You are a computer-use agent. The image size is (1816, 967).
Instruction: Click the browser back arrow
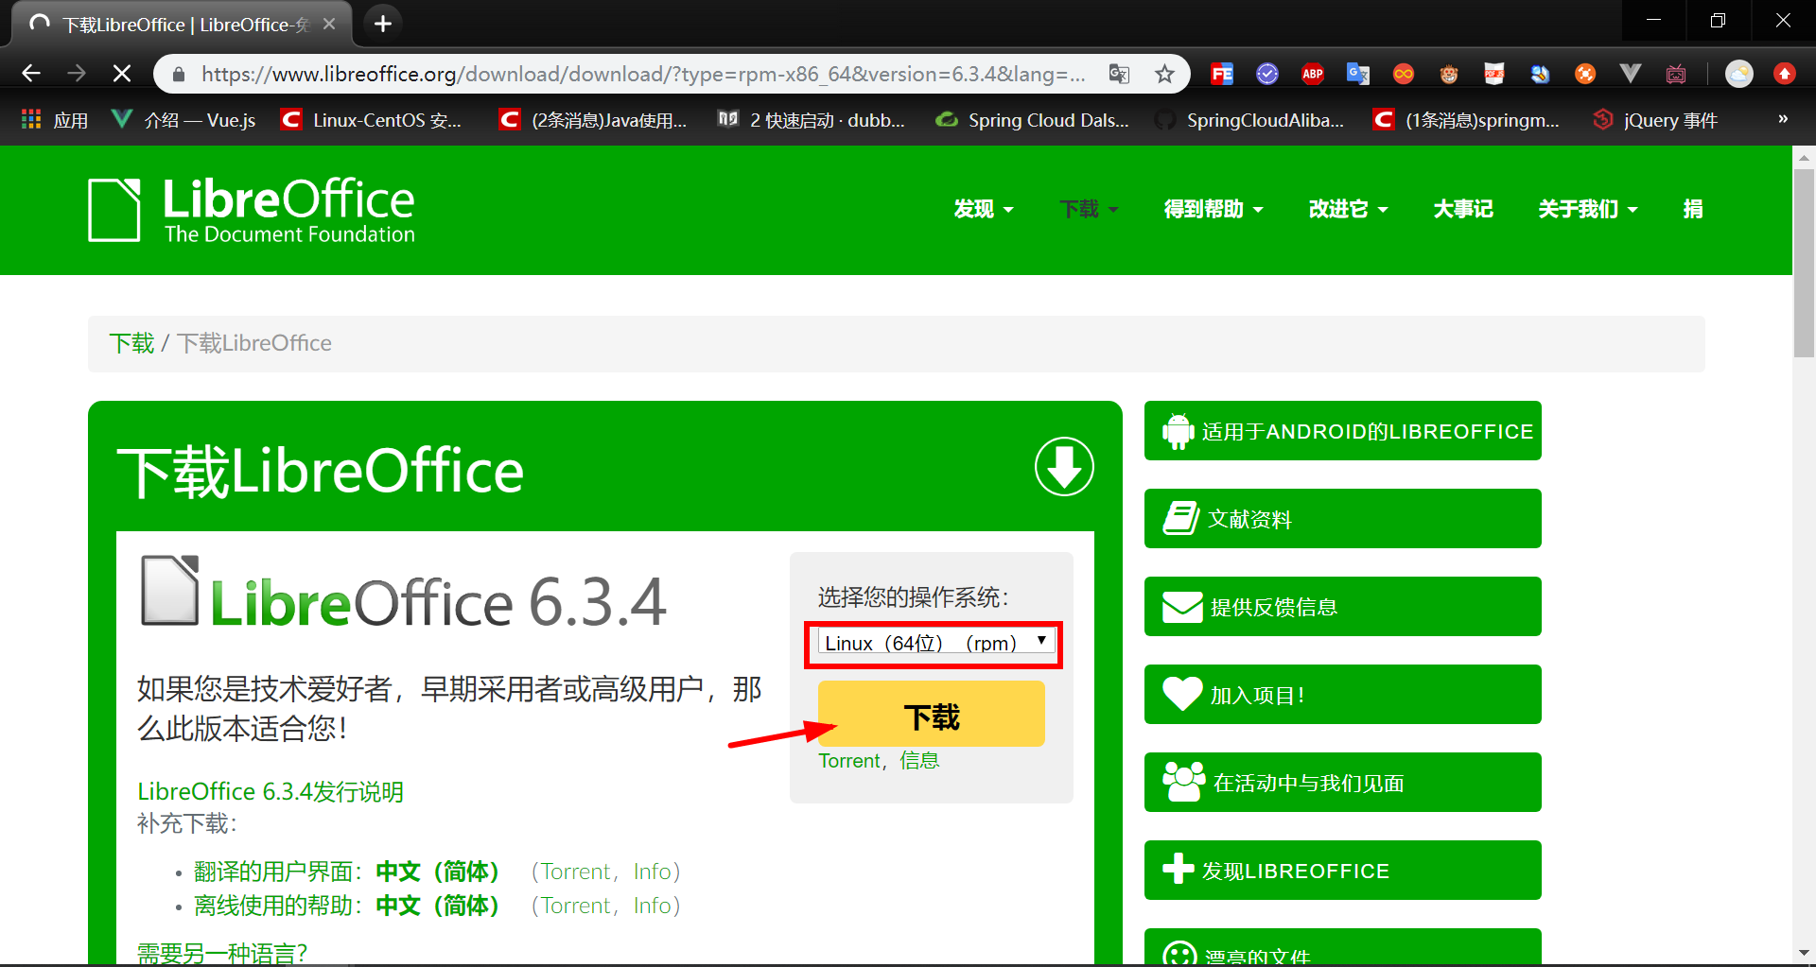[x=30, y=74]
